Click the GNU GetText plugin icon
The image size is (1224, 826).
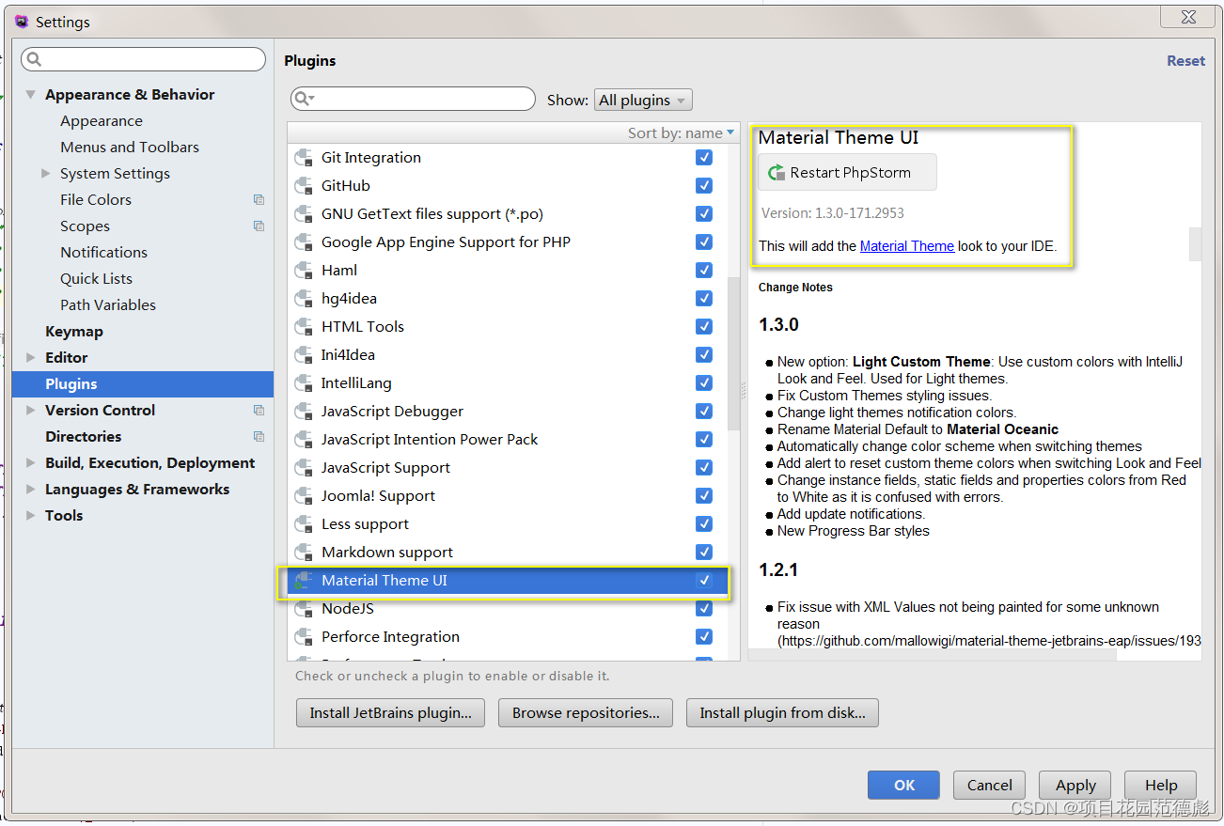coord(304,214)
